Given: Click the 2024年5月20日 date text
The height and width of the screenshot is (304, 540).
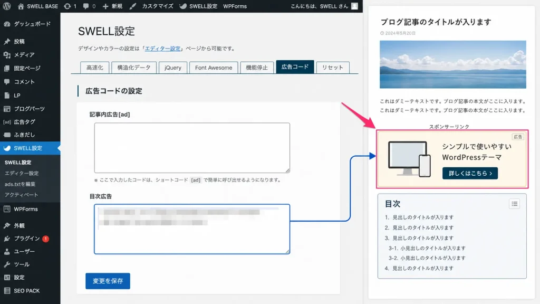Looking at the screenshot, I should click(400, 33).
